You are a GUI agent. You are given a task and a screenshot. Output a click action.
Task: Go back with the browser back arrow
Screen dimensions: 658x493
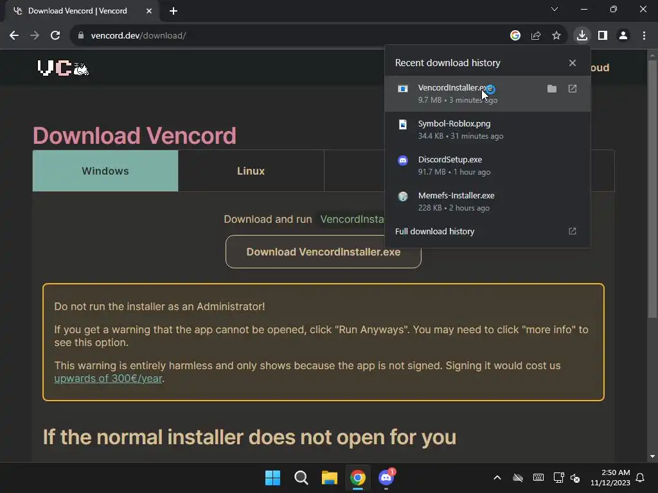tap(14, 36)
